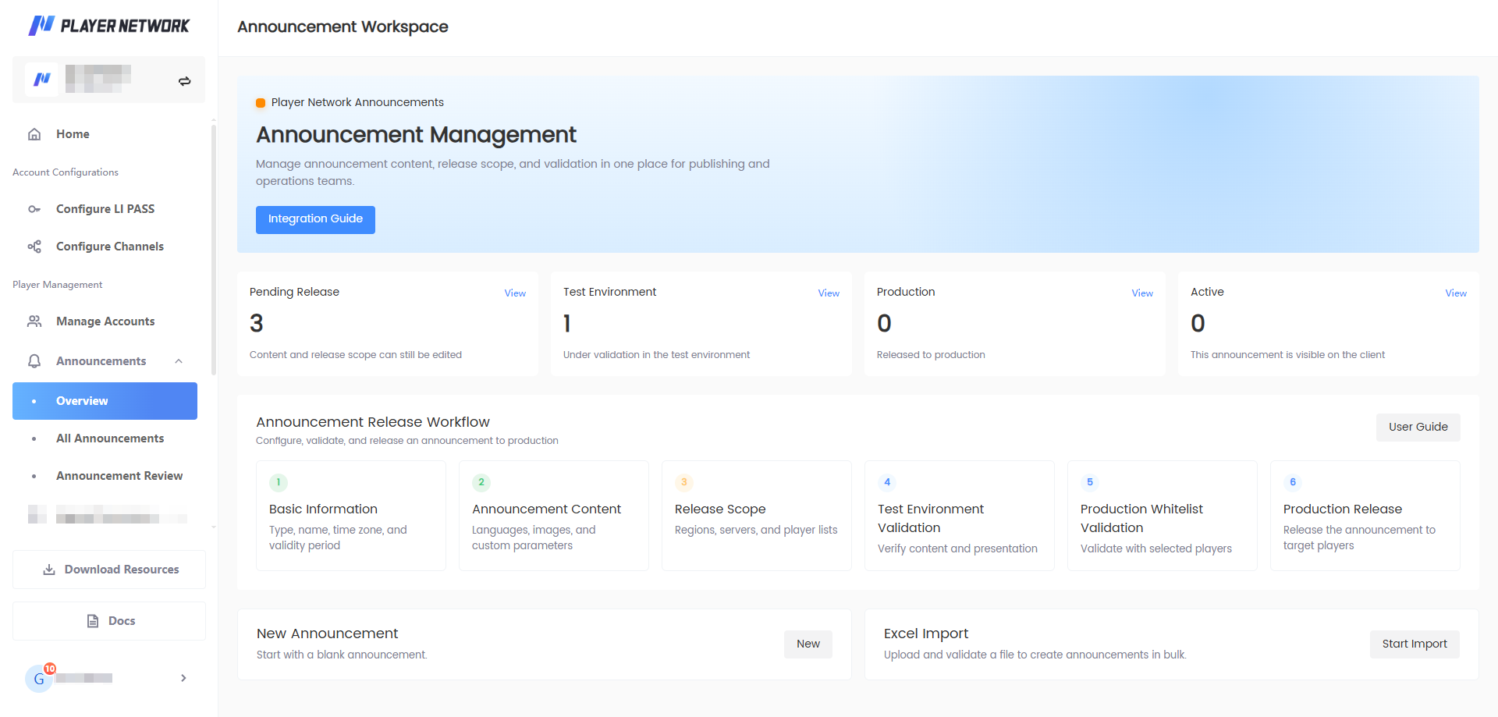
Task: Click the Download Resources button
Action: 109,570
